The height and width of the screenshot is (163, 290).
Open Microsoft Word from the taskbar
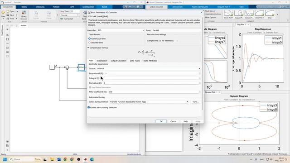[58, 159]
